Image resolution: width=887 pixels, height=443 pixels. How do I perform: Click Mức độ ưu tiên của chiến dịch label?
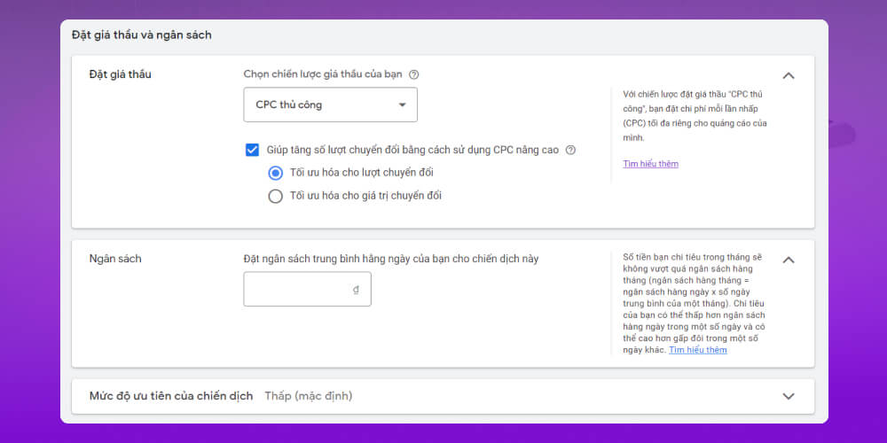(171, 396)
